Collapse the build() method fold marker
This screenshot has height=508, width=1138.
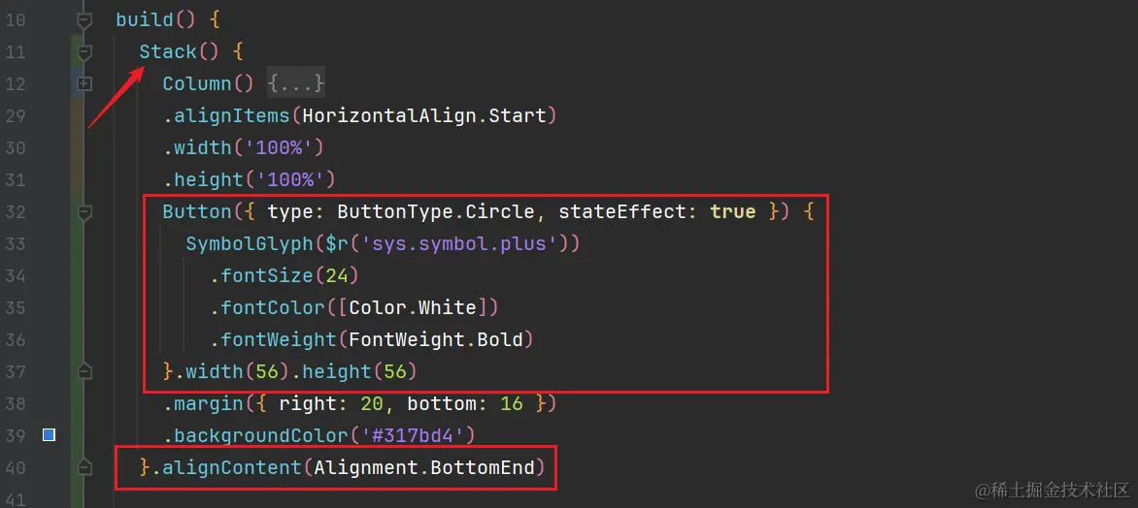coord(84,20)
